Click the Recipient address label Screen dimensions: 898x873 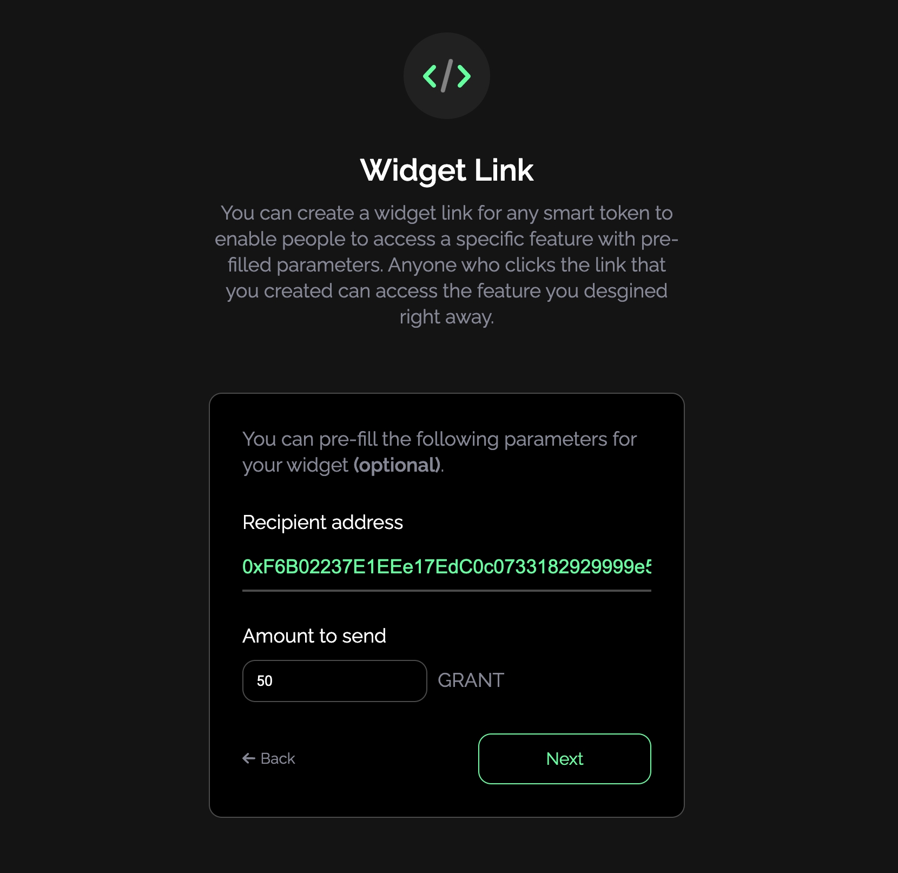(323, 523)
